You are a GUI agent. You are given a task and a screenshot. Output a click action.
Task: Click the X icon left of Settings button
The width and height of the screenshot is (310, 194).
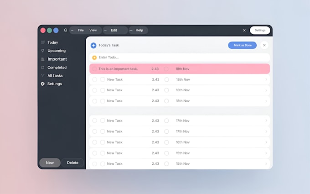click(x=244, y=30)
